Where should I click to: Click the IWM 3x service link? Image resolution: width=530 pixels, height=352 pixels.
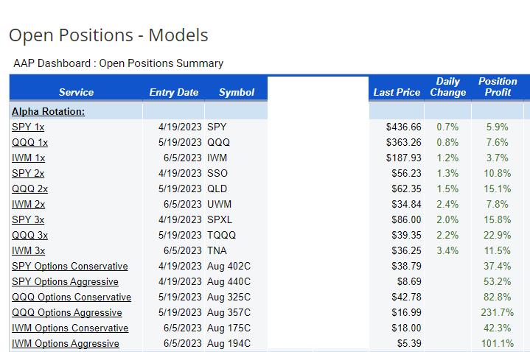pos(29,250)
